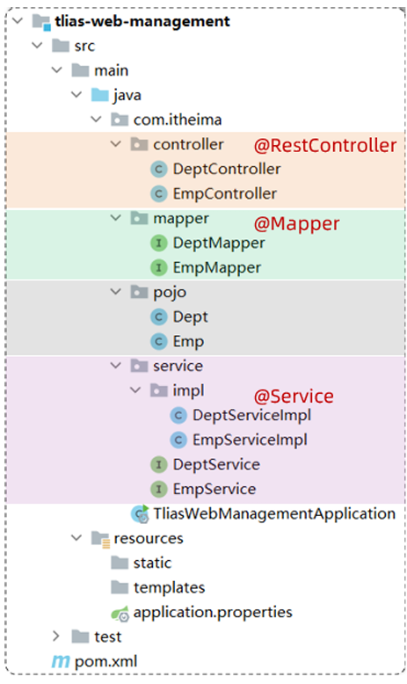
Task: Select the mapper package label
Action: [181, 219]
